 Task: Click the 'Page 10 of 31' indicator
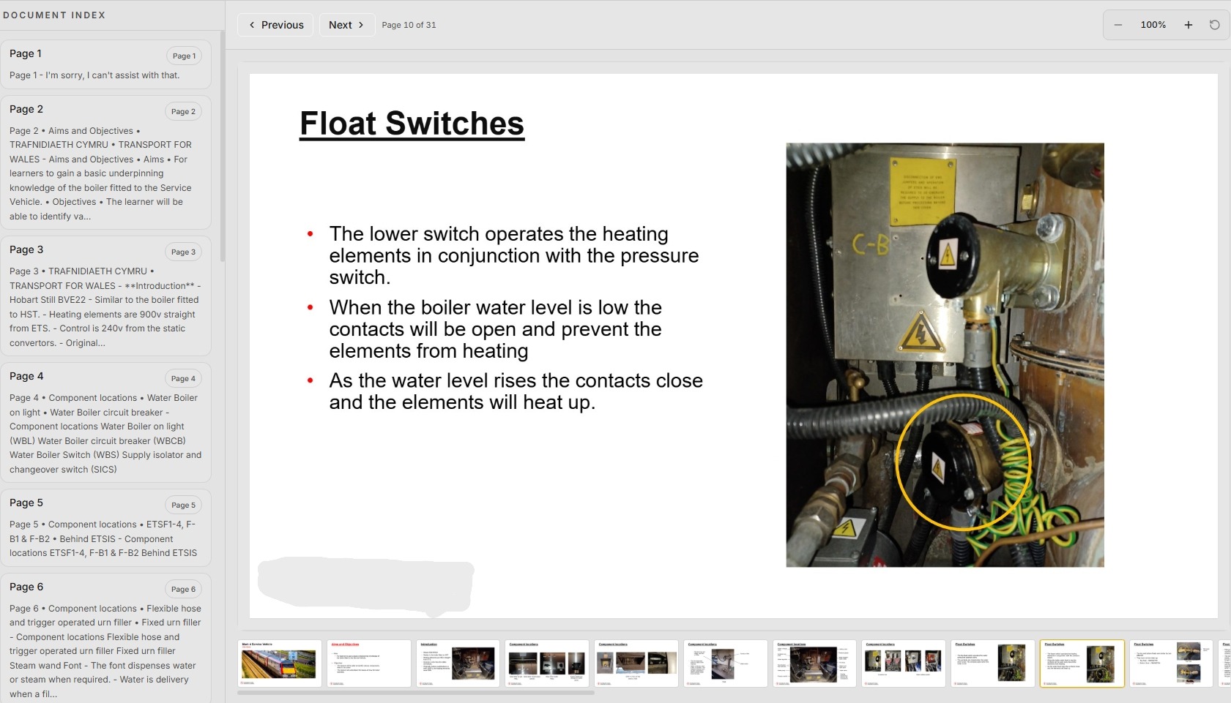pos(409,25)
